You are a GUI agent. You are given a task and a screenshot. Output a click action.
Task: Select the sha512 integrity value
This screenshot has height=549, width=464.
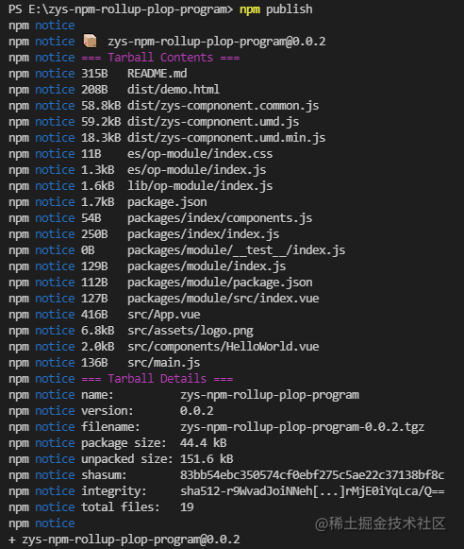point(312,491)
